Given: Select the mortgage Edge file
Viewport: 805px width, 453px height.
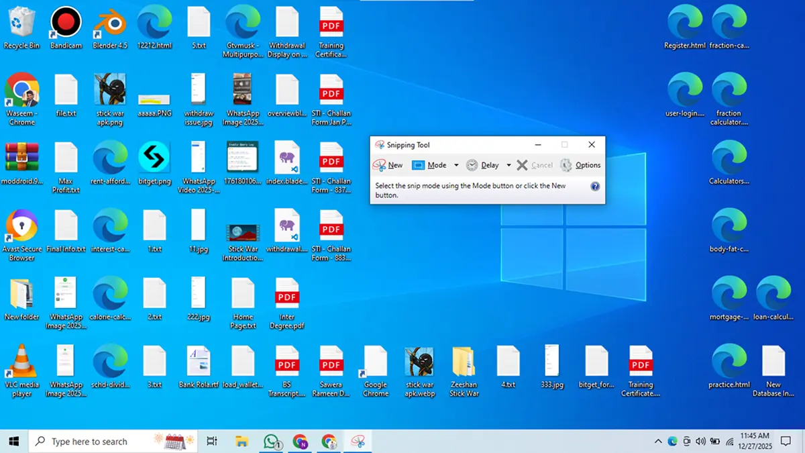Looking at the screenshot, I should pos(729,299).
